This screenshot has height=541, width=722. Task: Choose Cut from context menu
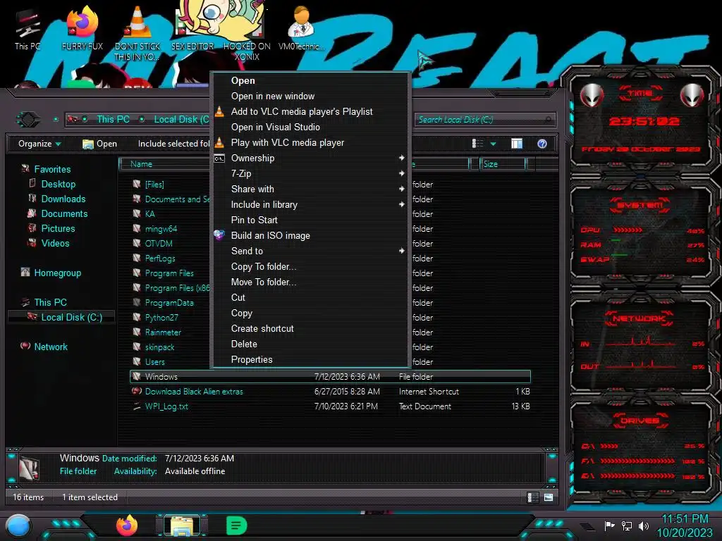pos(312,298)
